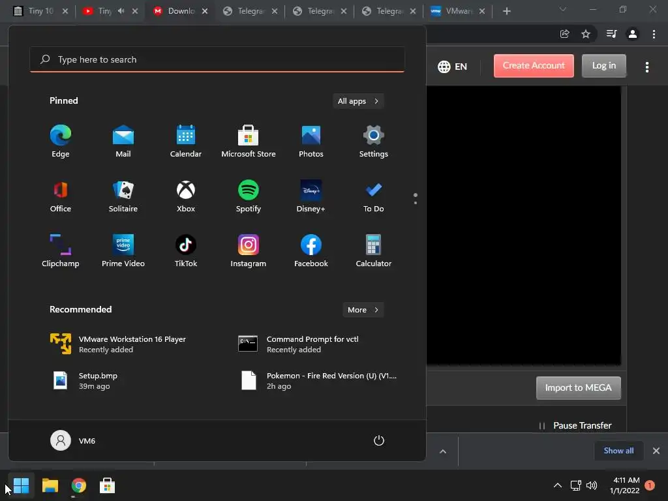This screenshot has height=501, width=668.
Task: Expand All apps list
Action: coord(358,101)
